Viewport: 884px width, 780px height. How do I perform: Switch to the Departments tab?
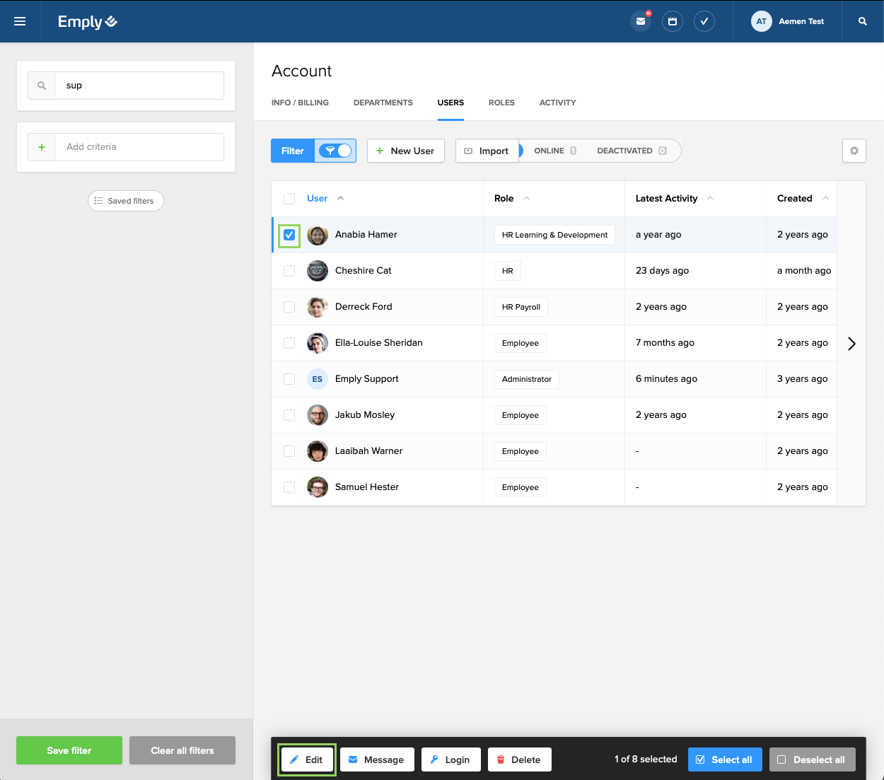[383, 103]
